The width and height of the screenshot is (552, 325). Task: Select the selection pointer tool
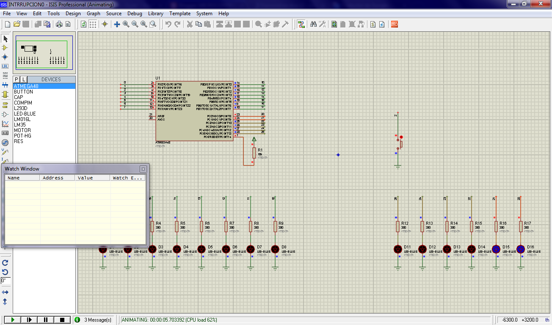click(5, 39)
